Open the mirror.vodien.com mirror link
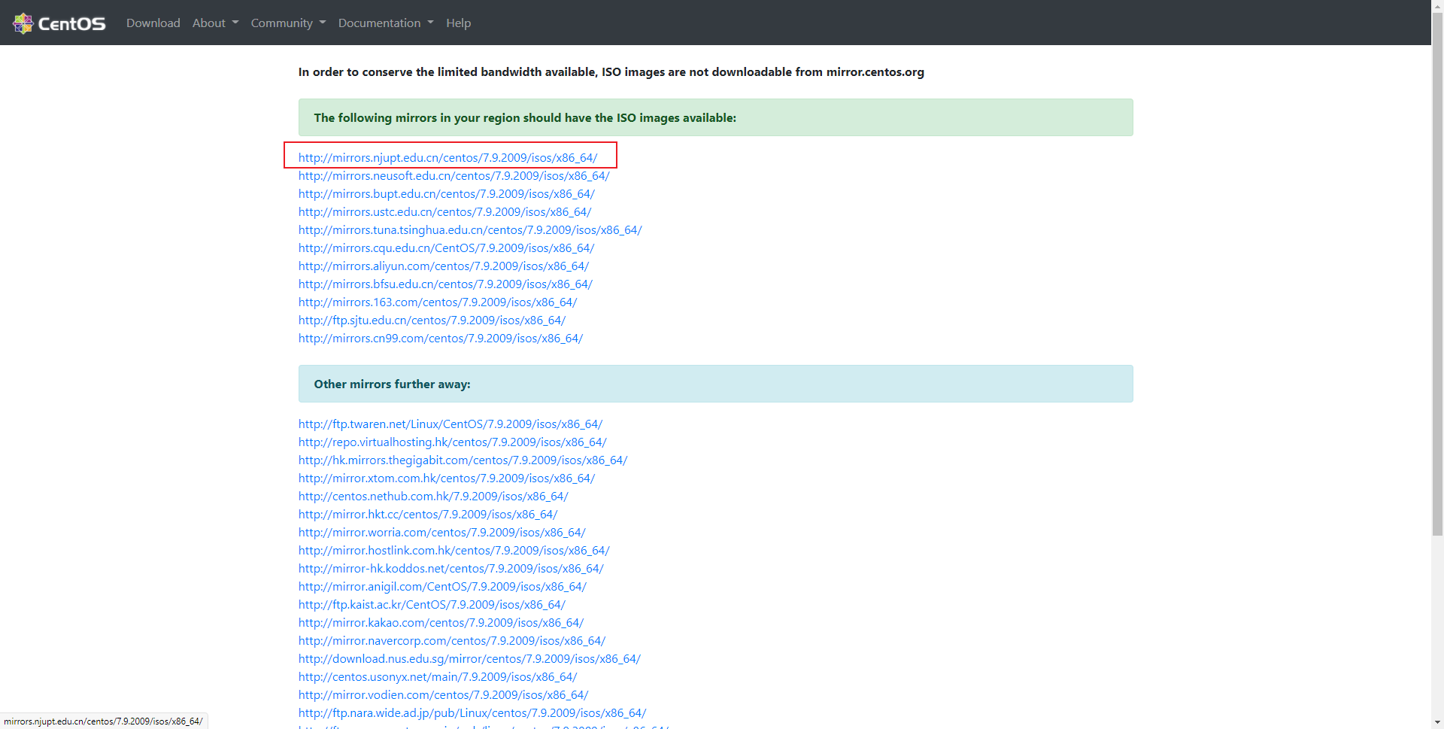This screenshot has width=1444, height=729. [x=443, y=695]
